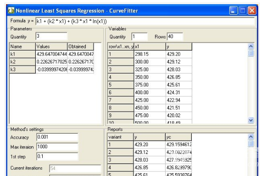Screen dimensions: 267x176
Task: Select the row\x1..xn, y header cell
Action: (121, 46)
